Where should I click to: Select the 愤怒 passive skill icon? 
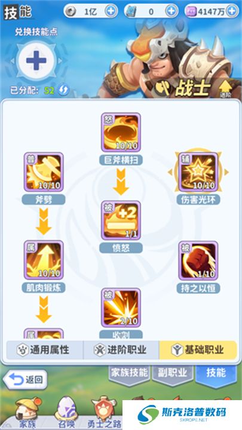click(121, 220)
